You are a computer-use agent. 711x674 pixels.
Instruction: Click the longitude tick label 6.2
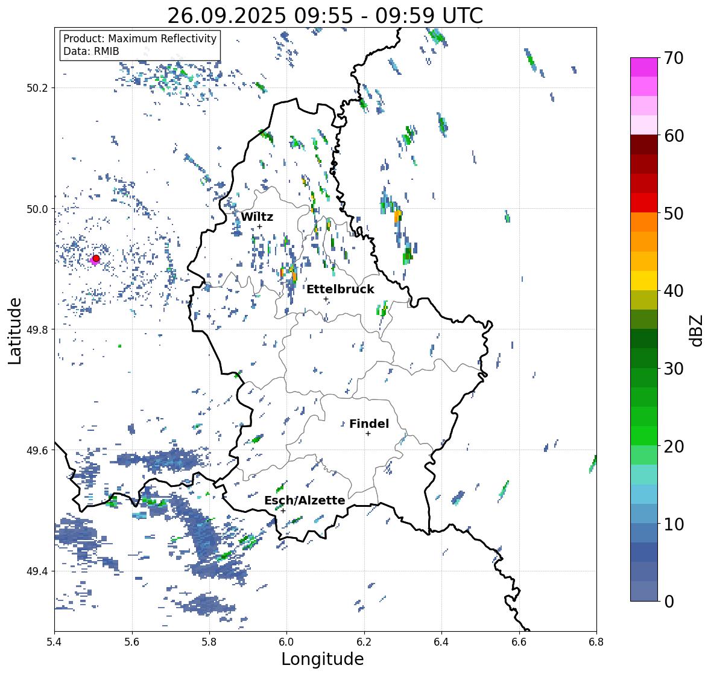364,642
